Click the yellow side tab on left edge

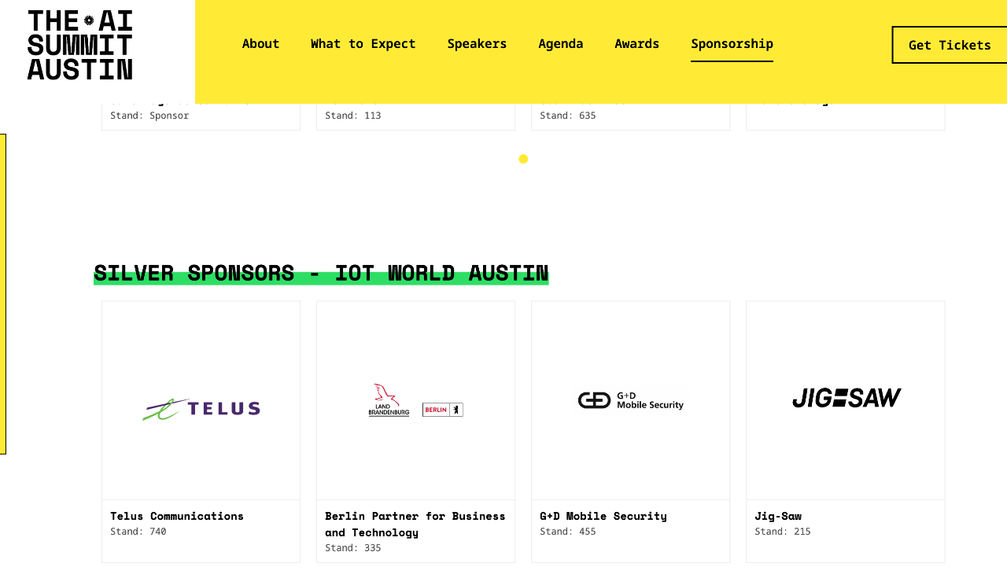point(2,293)
